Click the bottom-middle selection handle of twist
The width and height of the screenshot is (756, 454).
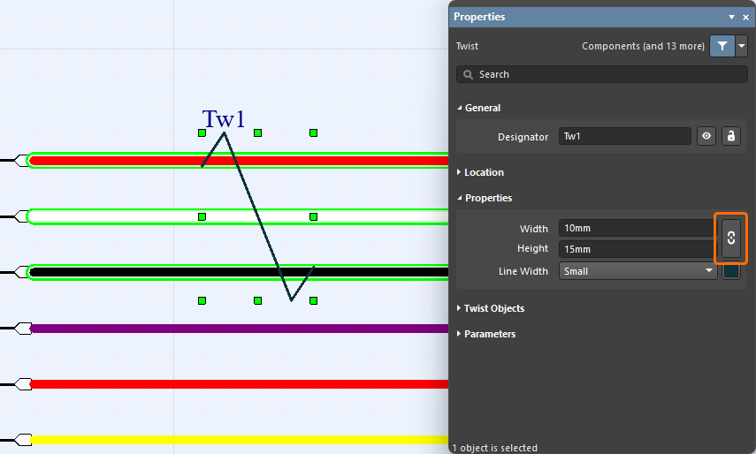coord(258,301)
